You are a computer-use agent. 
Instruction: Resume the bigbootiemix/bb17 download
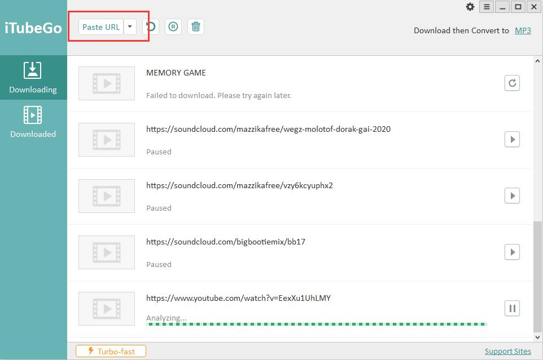tap(512, 252)
